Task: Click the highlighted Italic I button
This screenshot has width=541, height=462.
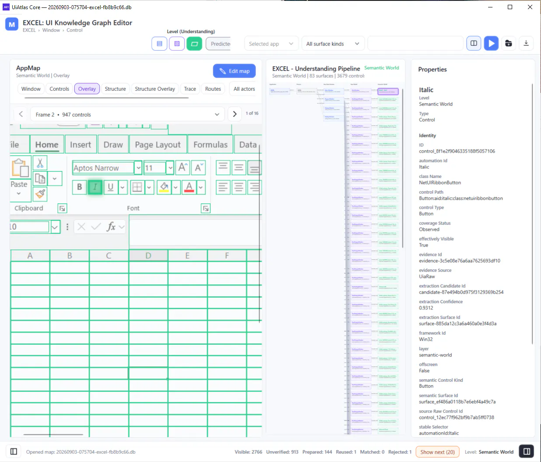Action: click(95, 187)
